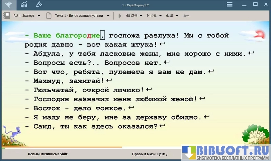The width and height of the screenshot is (271, 161).
Task: Click the restart lesson arrow icon
Action: pos(186,16)
